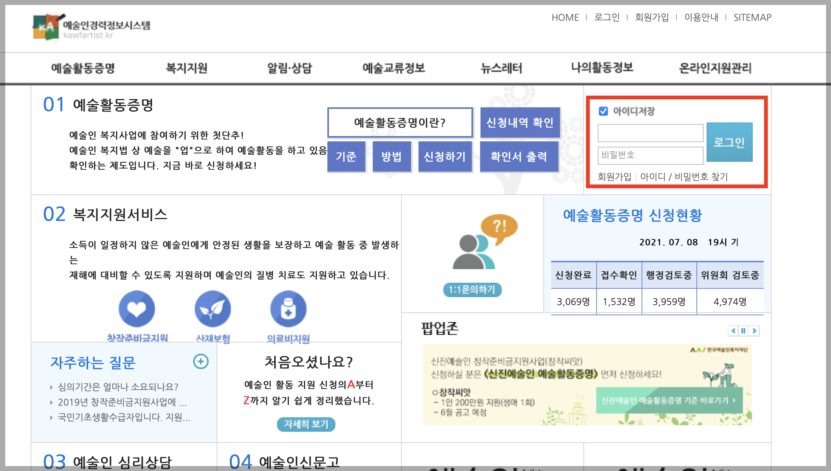The image size is (831, 471).
Task: Open the 복지지원 main menu
Action: (x=186, y=68)
